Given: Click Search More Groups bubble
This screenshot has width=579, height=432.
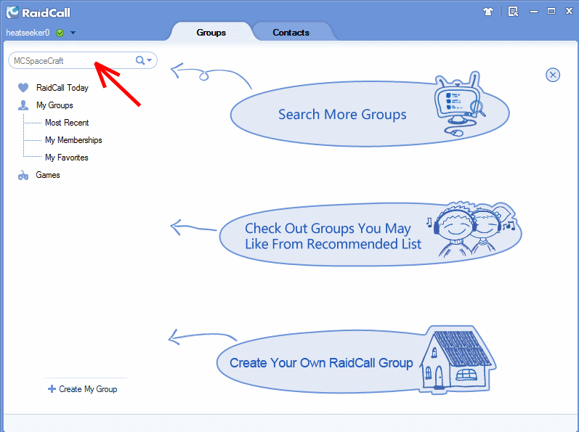Looking at the screenshot, I should (x=370, y=114).
